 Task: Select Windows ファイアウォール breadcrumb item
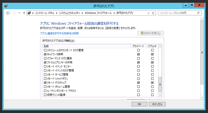point(98,13)
